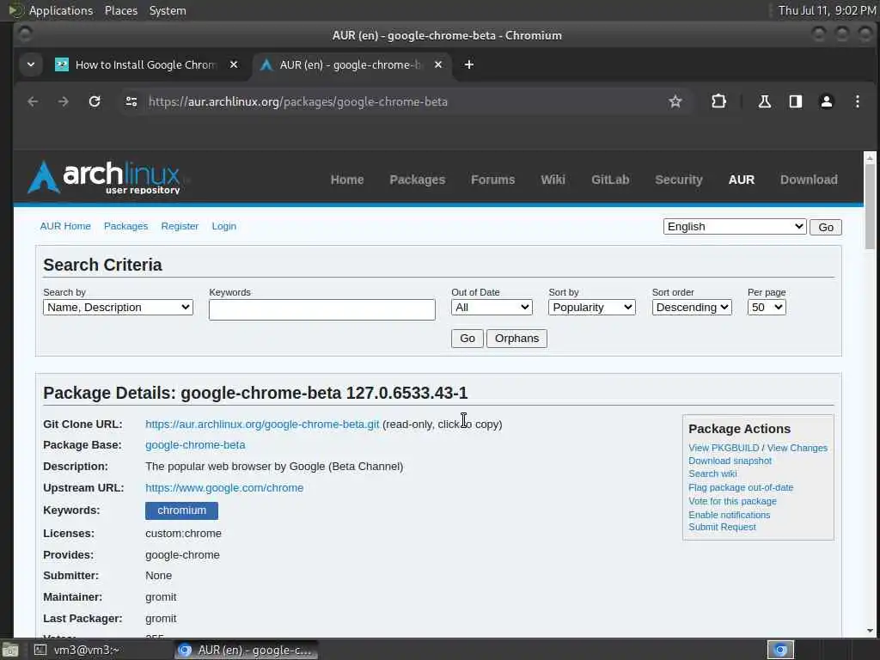880x660 pixels.
Task: Click Vote for this package
Action: point(732,501)
